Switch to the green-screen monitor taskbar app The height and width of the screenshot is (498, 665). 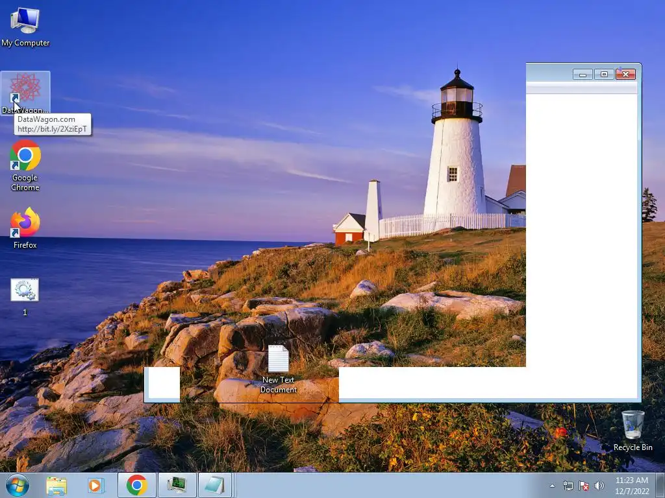[x=177, y=485]
